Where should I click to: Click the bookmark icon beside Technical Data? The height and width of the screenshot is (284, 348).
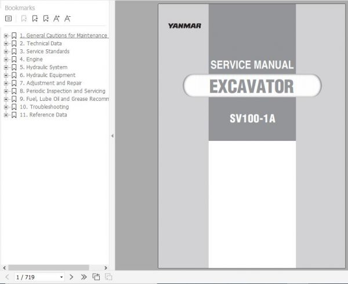click(14, 43)
